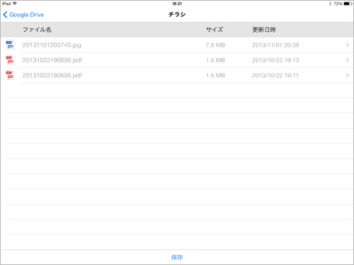
Task: Click the PDF icon dated 2013/10/22 19:13
Action: (10, 60)
